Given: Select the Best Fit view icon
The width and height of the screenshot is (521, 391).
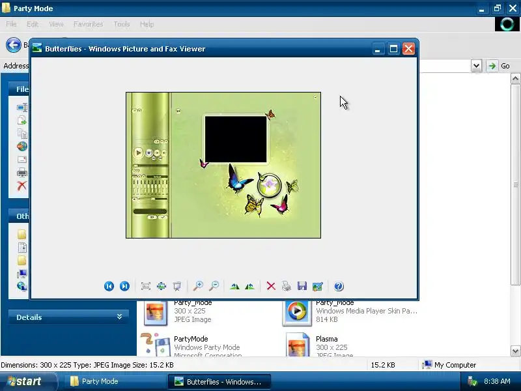Looking at the screenshot, I should coord(145,286).
